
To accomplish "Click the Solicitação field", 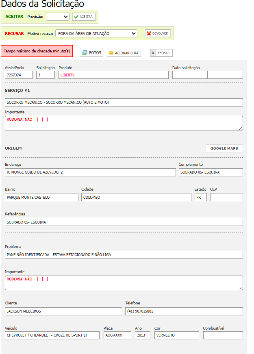I will (46, 75).
